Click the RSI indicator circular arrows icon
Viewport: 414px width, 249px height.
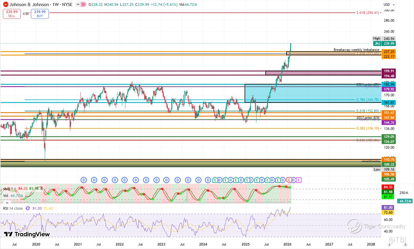(x=28, y=208)
